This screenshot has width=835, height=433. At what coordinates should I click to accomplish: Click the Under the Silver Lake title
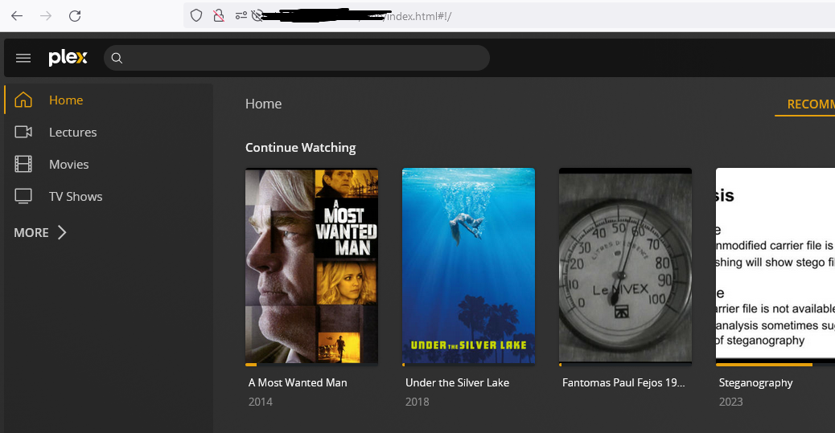coord(458,382)
